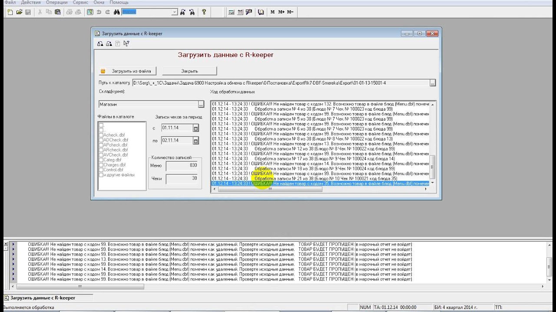Click the Redo arrow toolbar icon
Image resolution: width=556 pixels, height=312 pixels.
click(x=107, y=12)
